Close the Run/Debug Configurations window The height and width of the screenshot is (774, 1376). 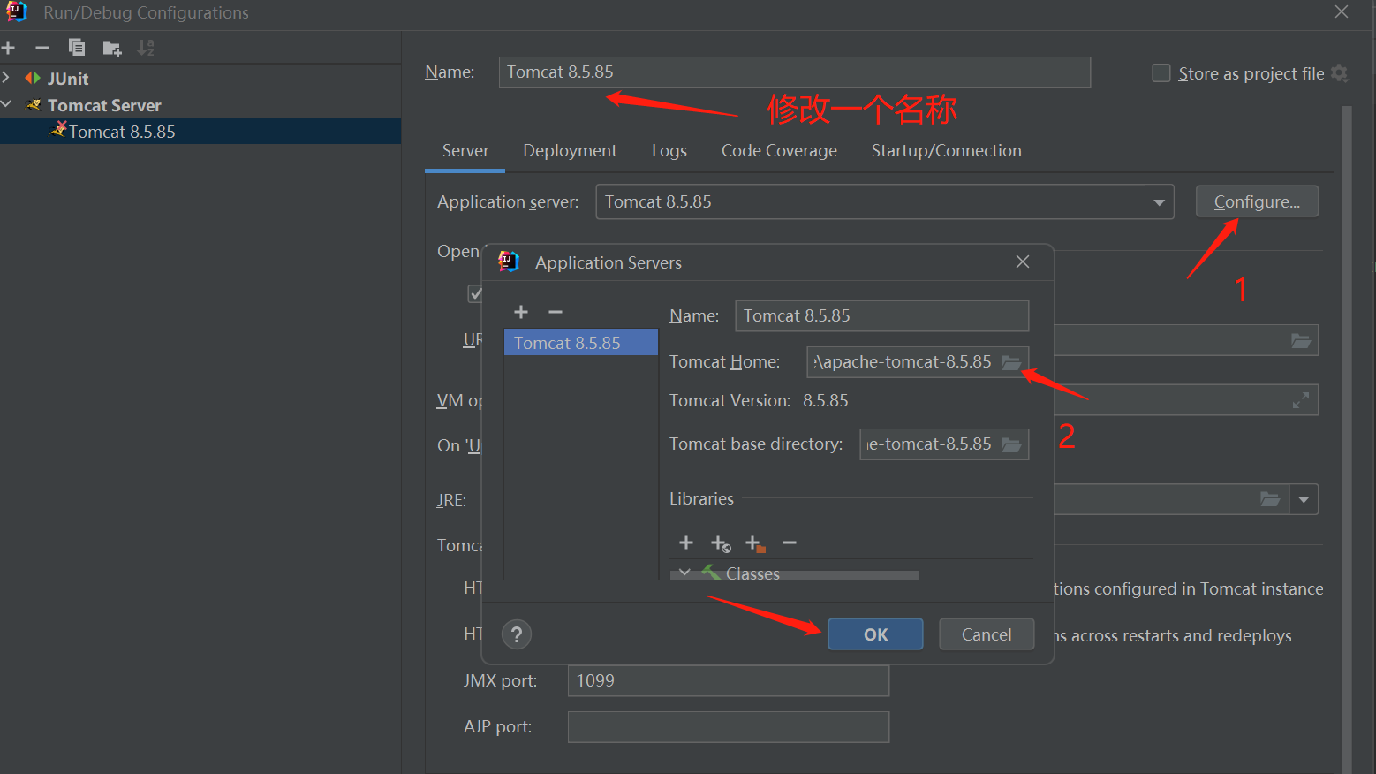click(x=1342, y=11)
